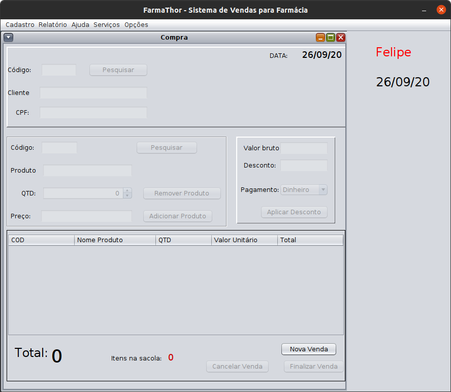The height and width of the screenshot is (392, 451).
Task: Open the Cadastro menu
Action: point(20,25)
